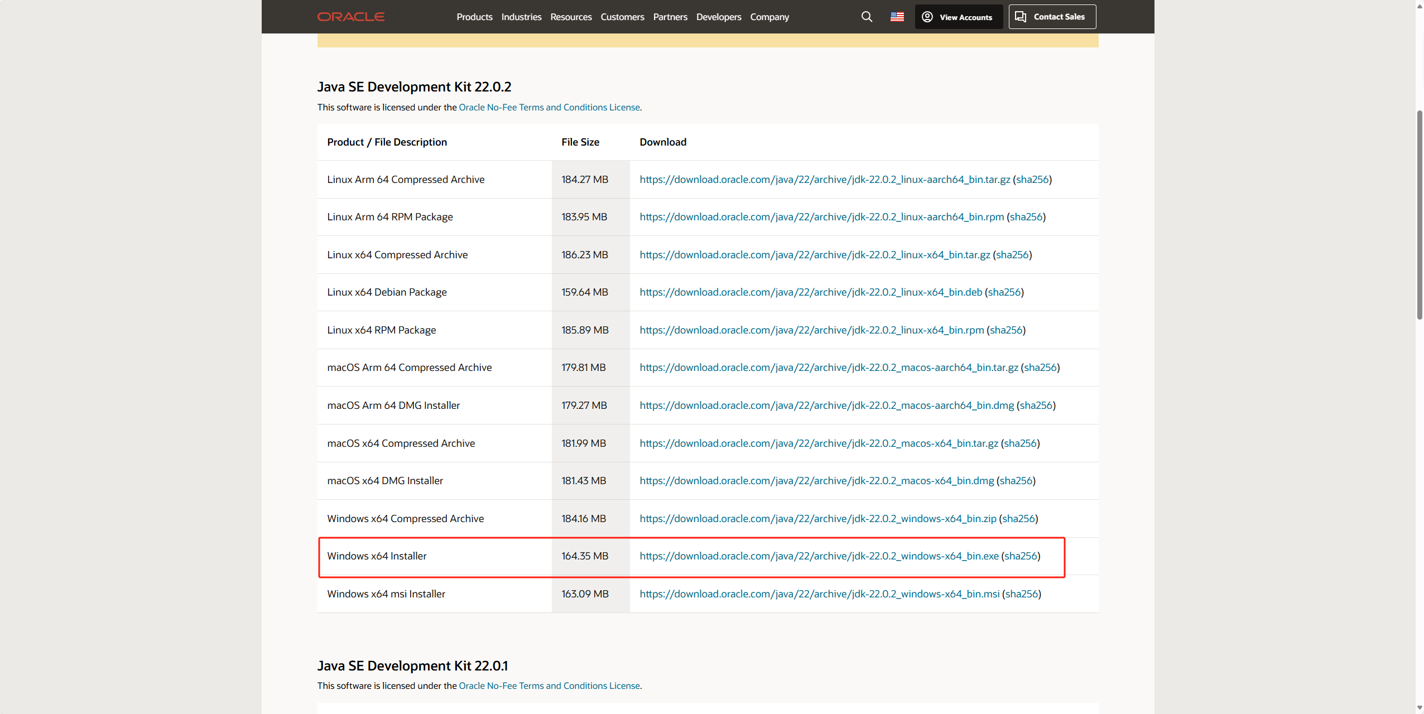Screen dimensions: 1424x714
Task: Click the Windows x64 msi Installer description cell
Action: 435,594
